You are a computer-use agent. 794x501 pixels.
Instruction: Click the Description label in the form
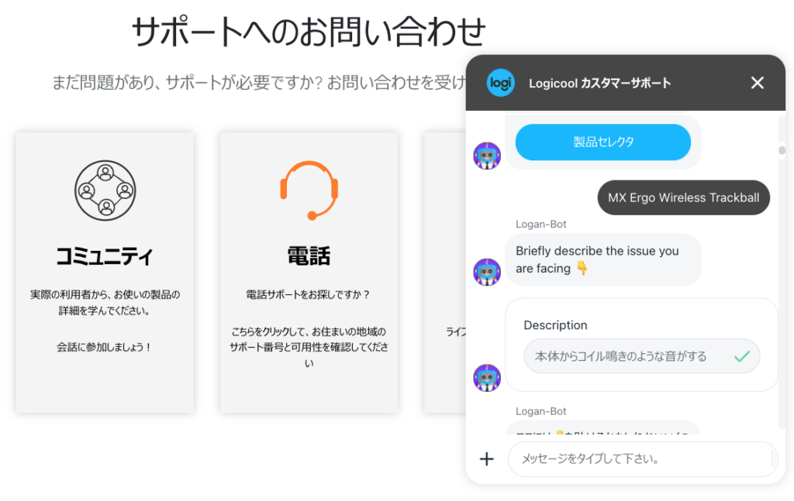coord(555,325)
